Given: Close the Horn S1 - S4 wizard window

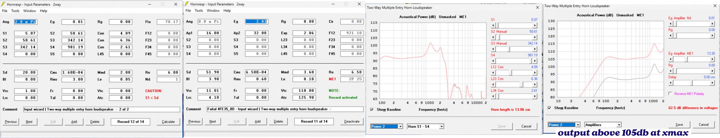Looking at the screenshot, I should (537, 7).
